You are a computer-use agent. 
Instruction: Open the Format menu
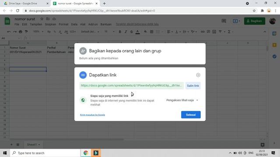pyautogui.click(x=63, y=24)
